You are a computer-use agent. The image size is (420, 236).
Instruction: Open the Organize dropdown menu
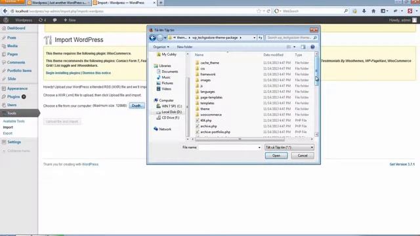(x=161, y=47)
